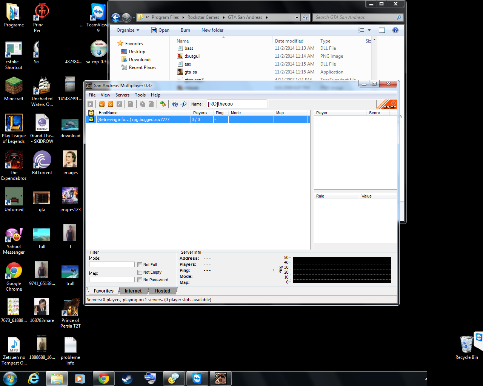This screenshot has height=386, width=483.
Task: Enable the Not Full filter checkbox
Action: (140, 265)
